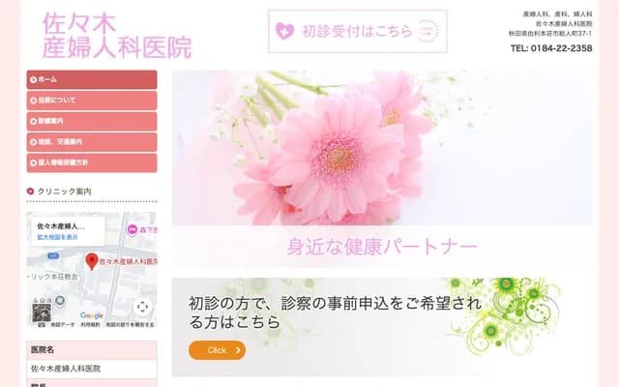Click the satellite layer thumbnail on the map
The width and height of the screenshot is (619, 387).
(x=42, y=313)
